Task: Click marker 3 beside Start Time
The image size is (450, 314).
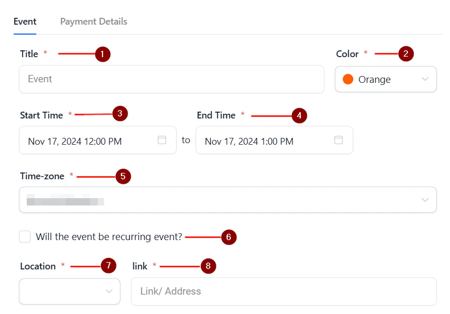Action: coord(120,114)
